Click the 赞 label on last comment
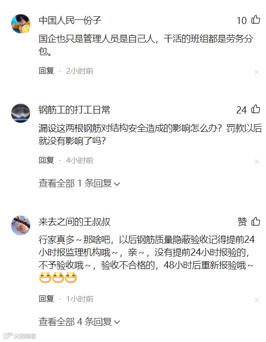This screenshot has height=342, width=266. tap(242, 222)
